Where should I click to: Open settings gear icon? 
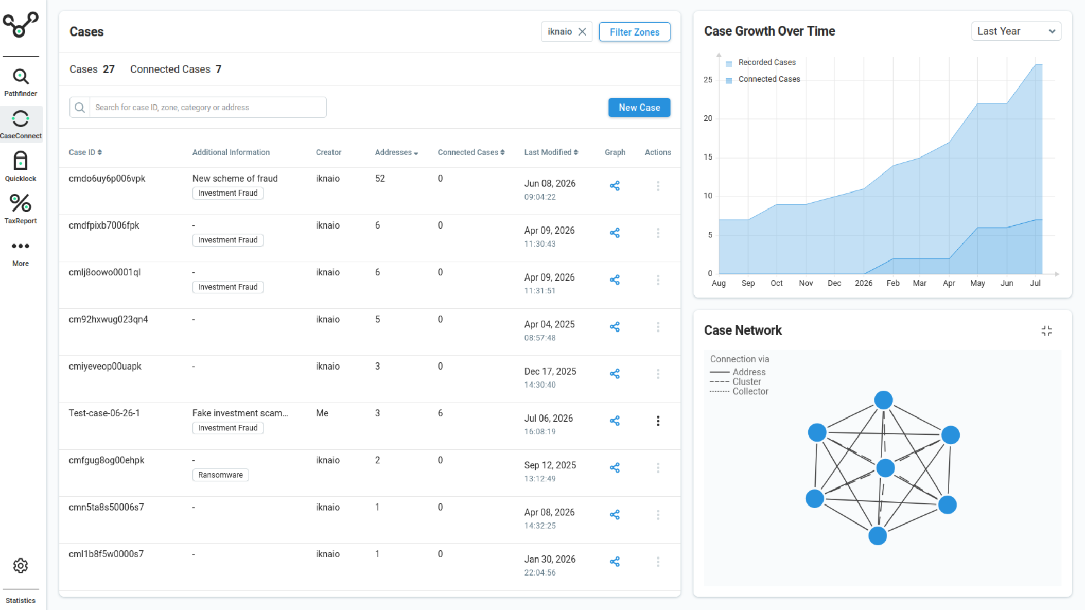(x=21, y=566)
